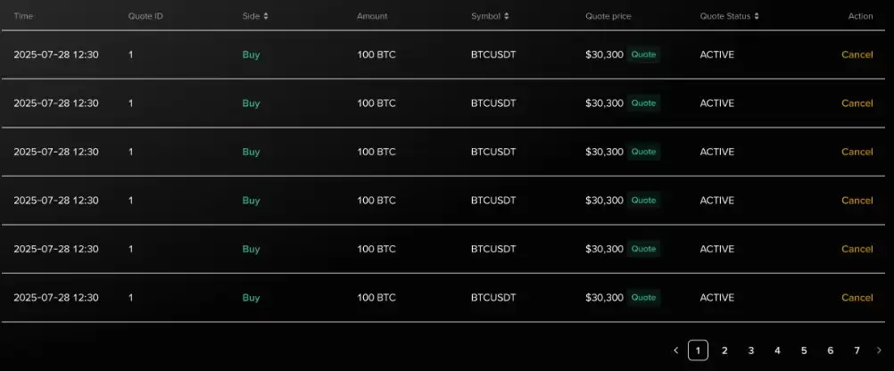Navigate to page 5
The image size is (894, 371).
pos(804,350)
